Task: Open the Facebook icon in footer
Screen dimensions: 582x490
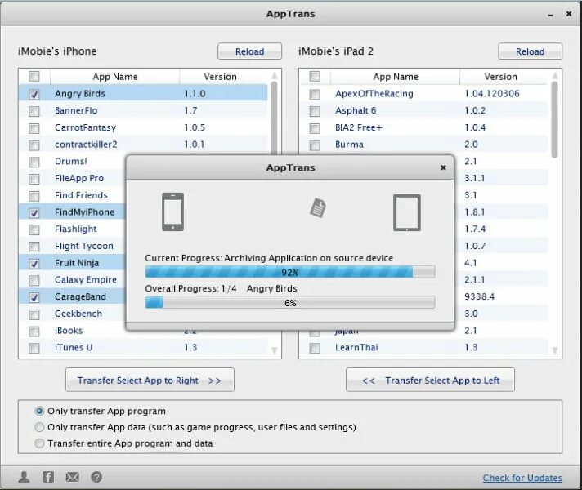Action: [48, 477]
